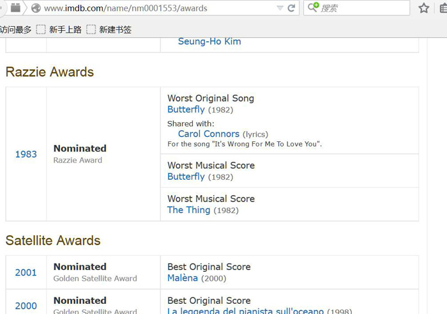
Task: Click the "Shared with:" label
Action: point(191,123)
